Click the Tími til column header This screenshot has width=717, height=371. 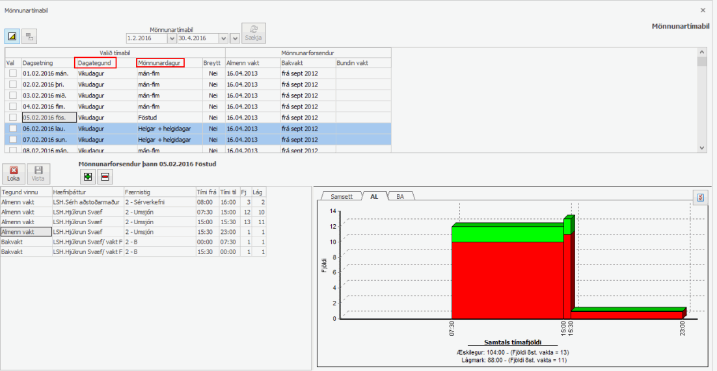[228, 192]
